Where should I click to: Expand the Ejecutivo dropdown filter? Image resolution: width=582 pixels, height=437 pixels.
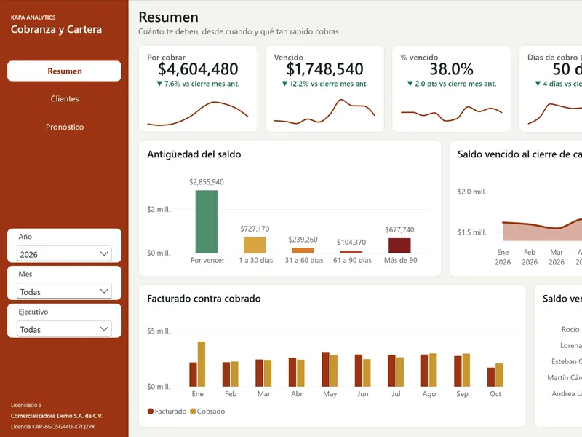click(x=64, y=329)
